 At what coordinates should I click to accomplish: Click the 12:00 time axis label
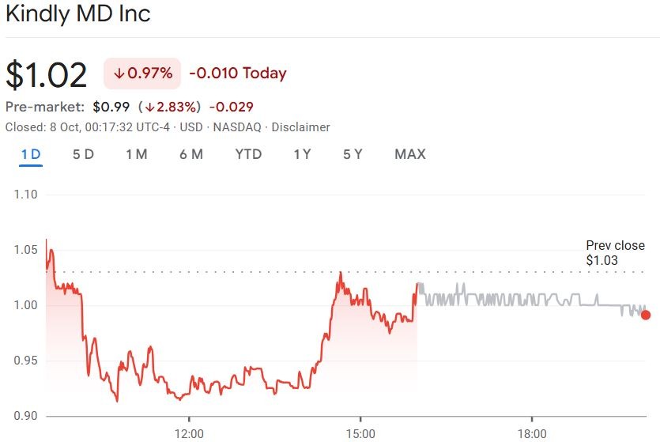pyautogui.click(x=189, y=433)
